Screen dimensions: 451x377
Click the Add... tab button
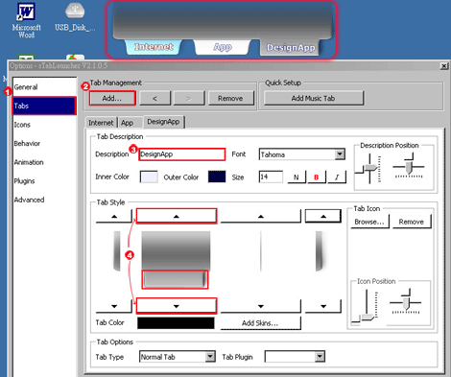pyautogui.click(x=112, y=98)
